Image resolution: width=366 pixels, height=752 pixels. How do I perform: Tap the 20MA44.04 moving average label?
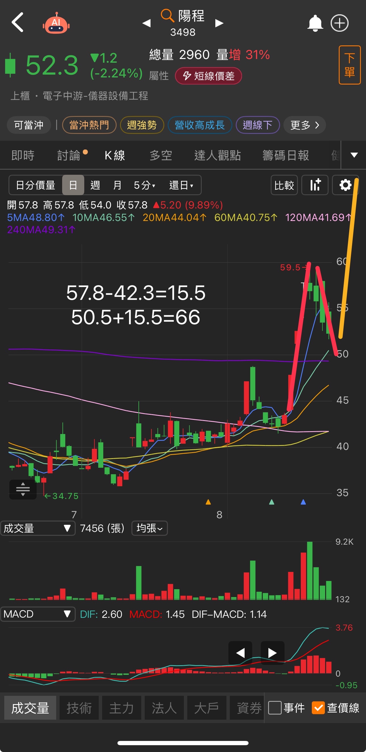coord(174,218)
